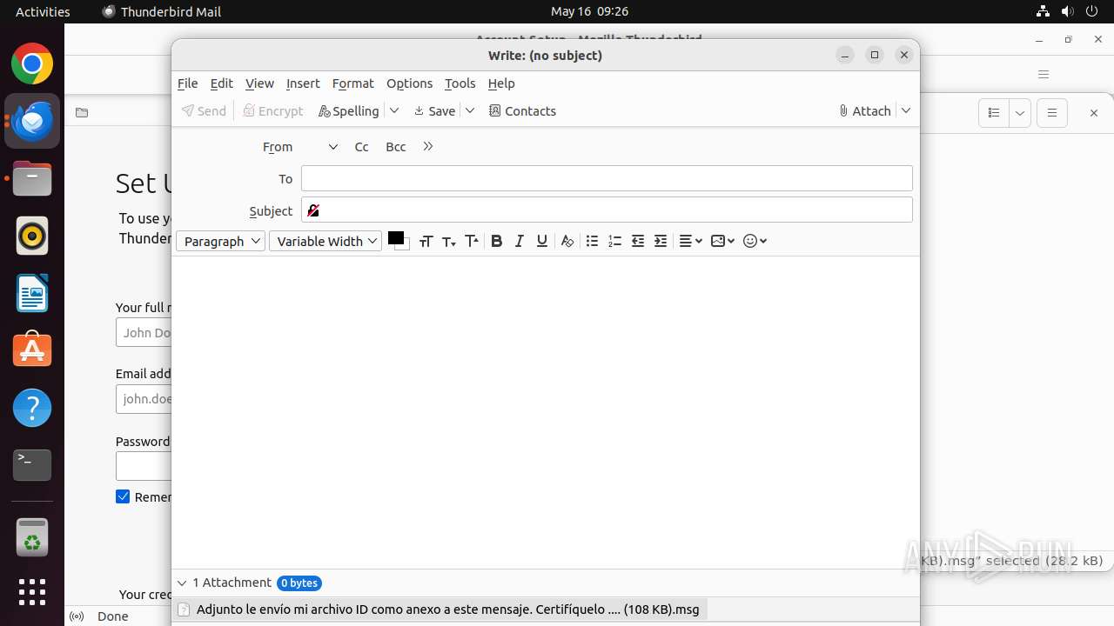The image size is (1114, 626).
Task: Open the insert image dropdown
Action: coord(722,241)
